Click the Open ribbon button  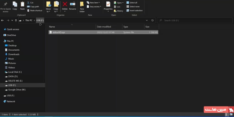click(119, 3)
